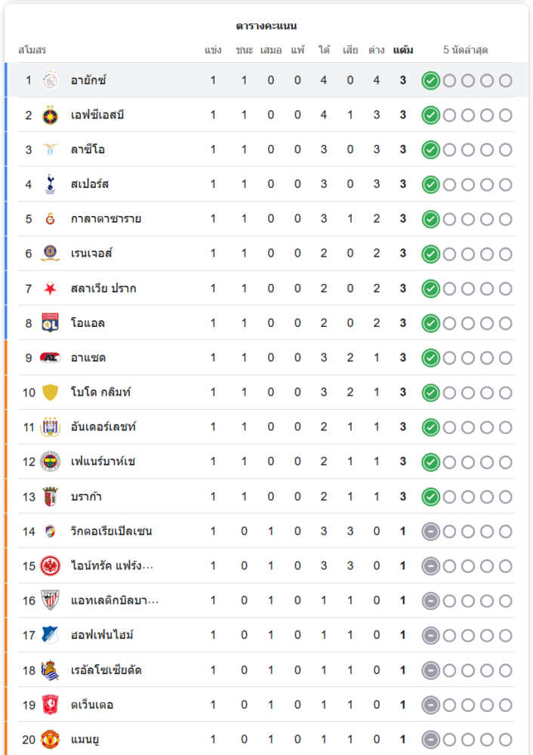Image resolution: width=533 pixels, height=755 pixels.
Task: Open the โบโด กลิมท์ team link
Action: pos(103,393)
